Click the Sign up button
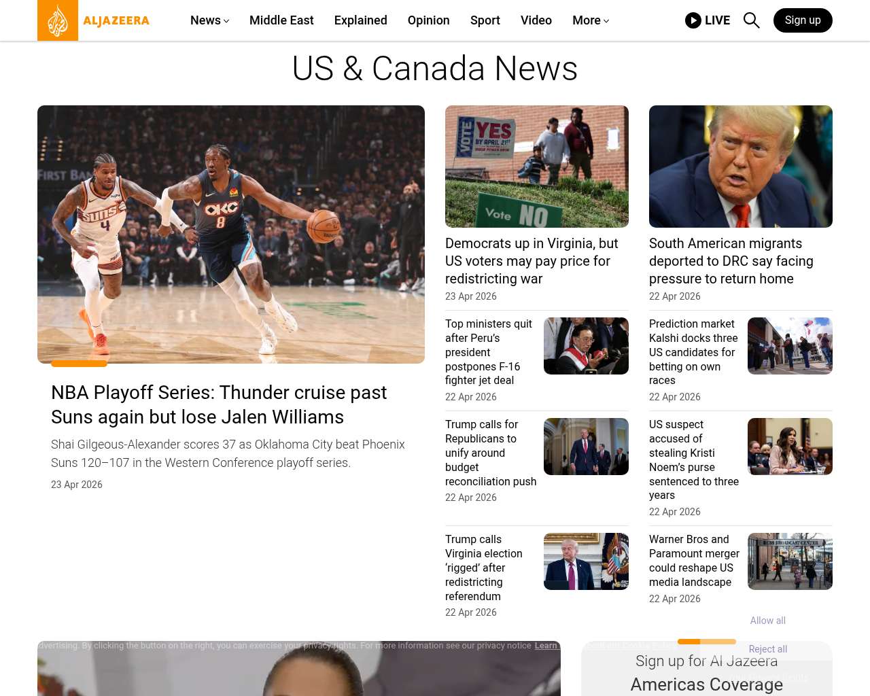Image resolution: width=870 pixels, height=696 pixels. pos(802,20)
